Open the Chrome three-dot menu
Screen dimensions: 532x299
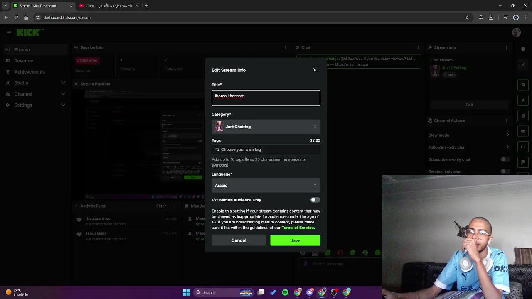(x=526, y=17)
